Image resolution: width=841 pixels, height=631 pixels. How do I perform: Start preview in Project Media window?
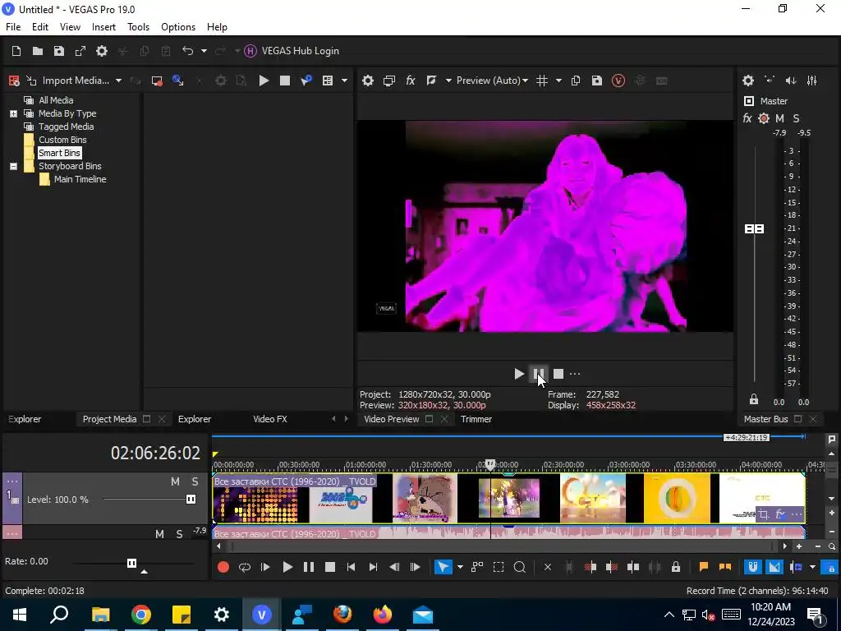[264, 81]
